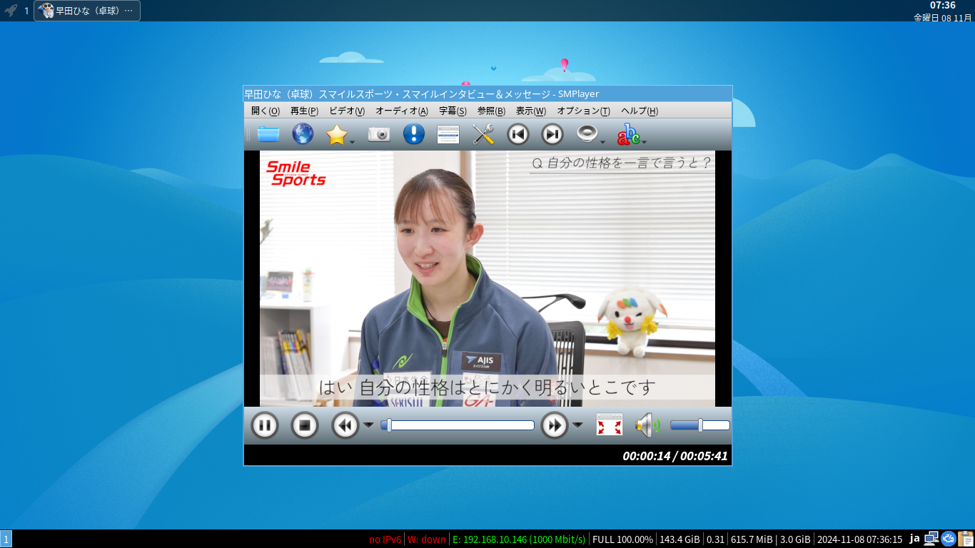Click the FULL 100.00% battery status

622,539
